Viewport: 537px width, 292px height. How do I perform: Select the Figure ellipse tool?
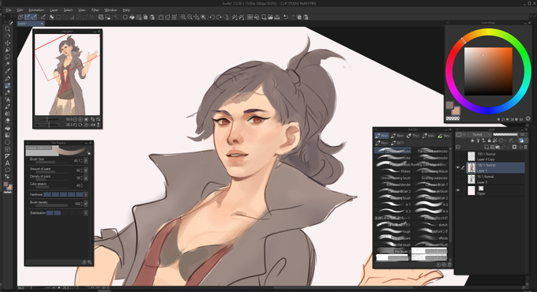[x=7, y=142]
